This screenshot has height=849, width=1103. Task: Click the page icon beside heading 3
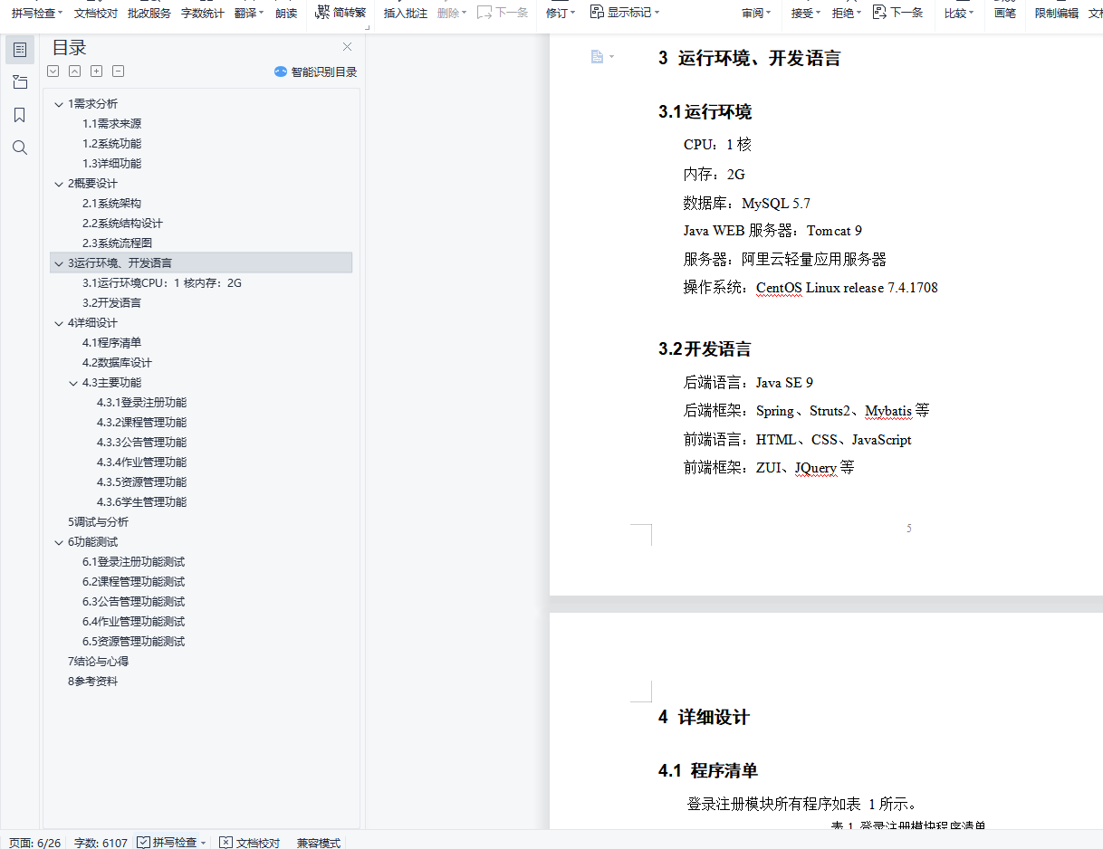tap(597, 57)
